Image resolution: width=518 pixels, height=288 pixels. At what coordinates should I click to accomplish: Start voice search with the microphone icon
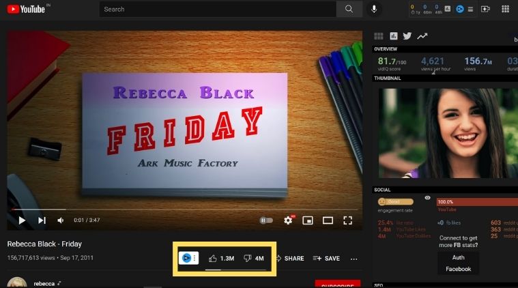[x=374, y=10]
